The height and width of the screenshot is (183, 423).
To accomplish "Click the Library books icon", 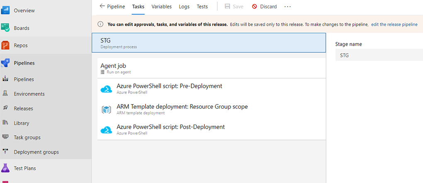I will pos(5,122).
